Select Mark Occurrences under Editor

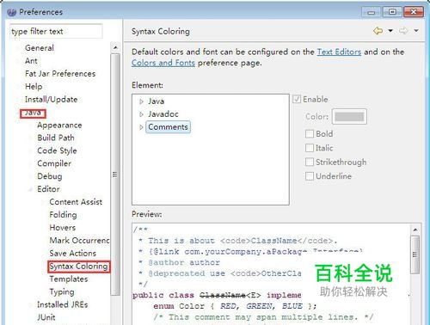click(79, 241)
